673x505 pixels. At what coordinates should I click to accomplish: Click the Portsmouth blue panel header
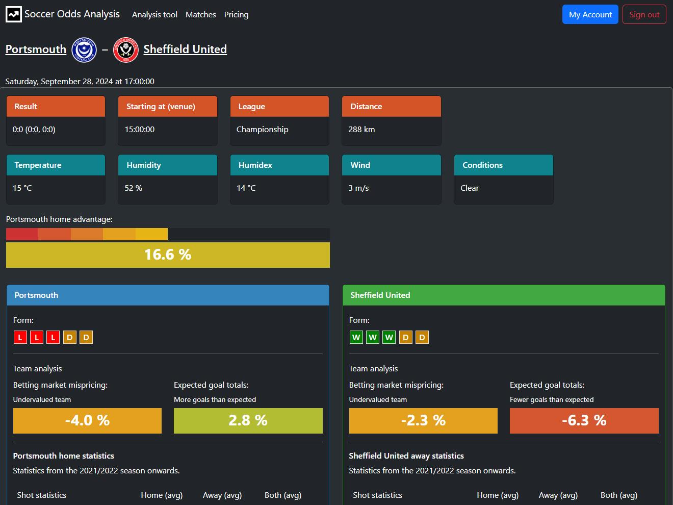click(168, 295)
